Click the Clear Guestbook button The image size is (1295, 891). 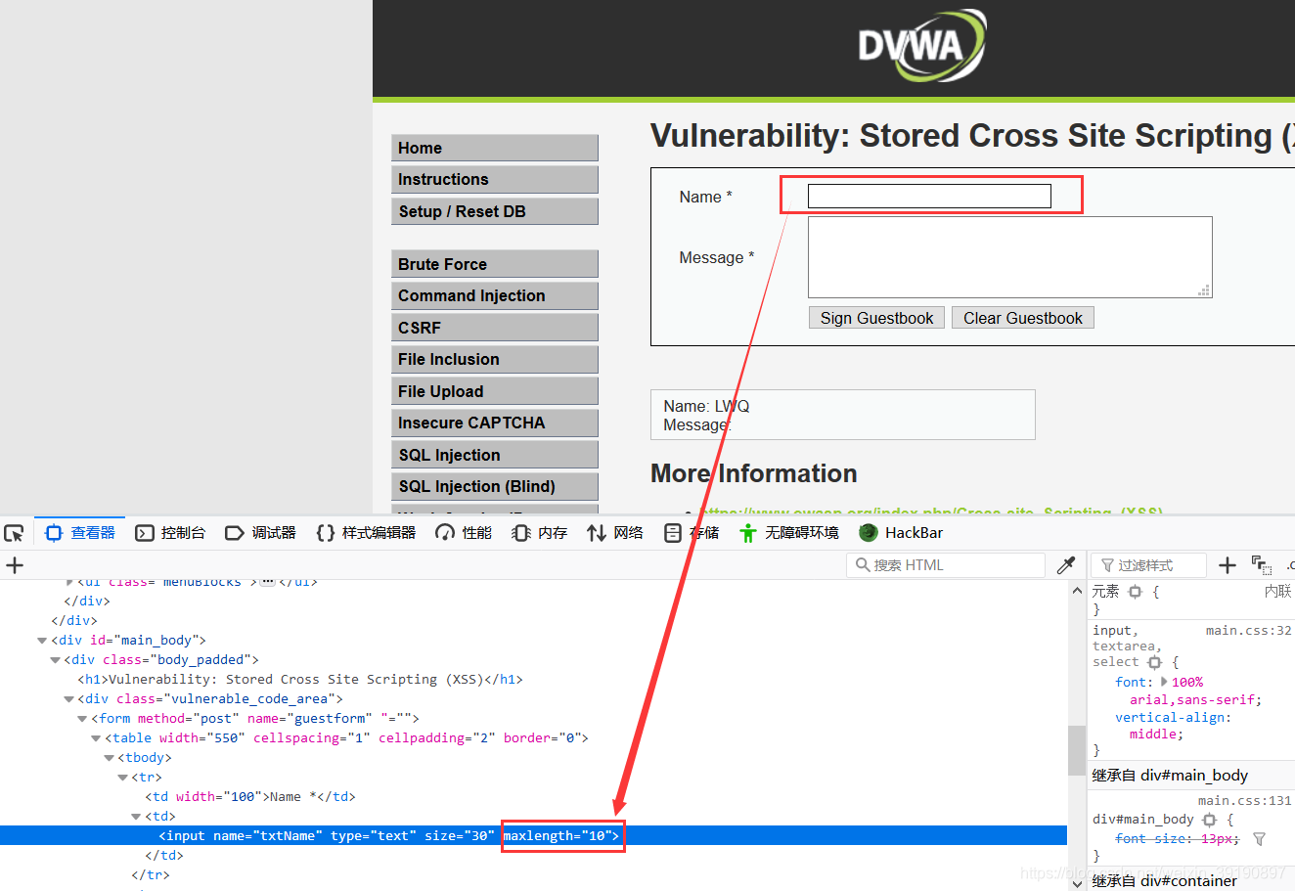[1022, 318]
